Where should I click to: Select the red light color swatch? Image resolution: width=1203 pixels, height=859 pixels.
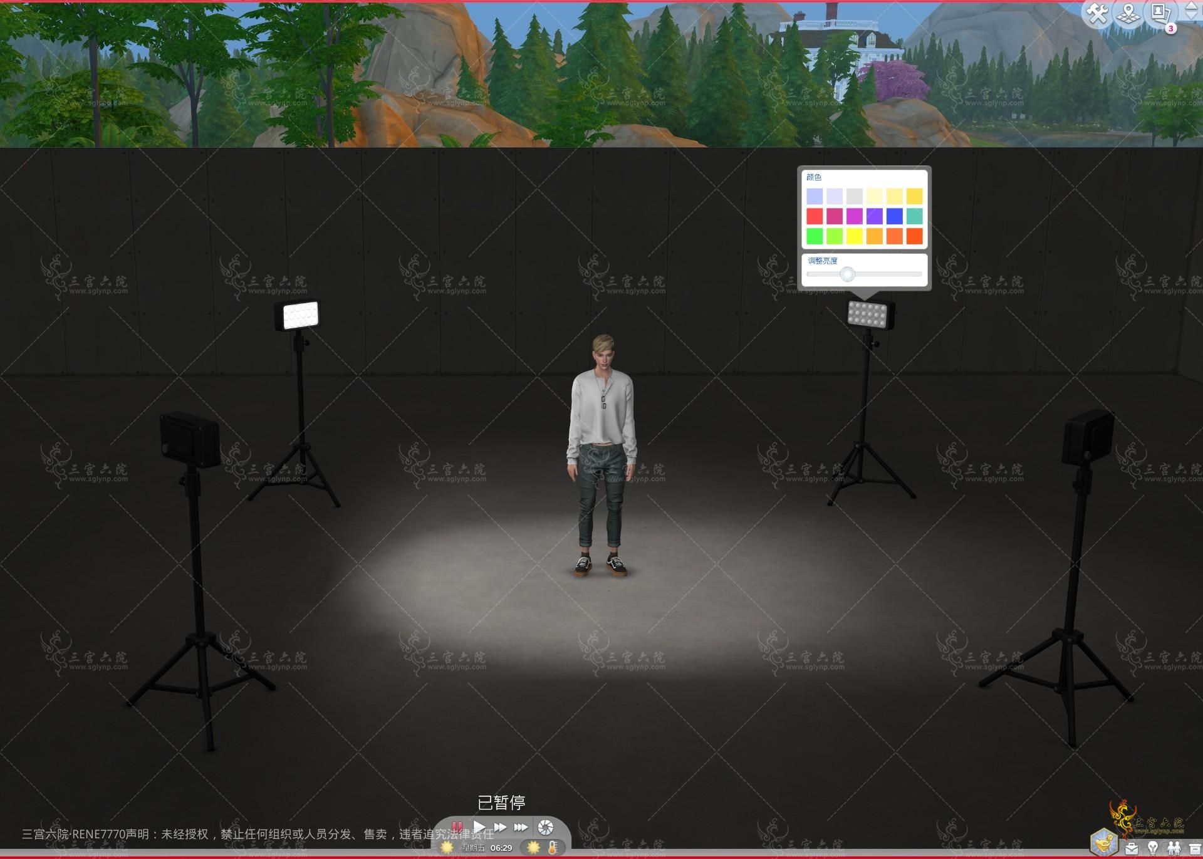click(x=815, y=216)
